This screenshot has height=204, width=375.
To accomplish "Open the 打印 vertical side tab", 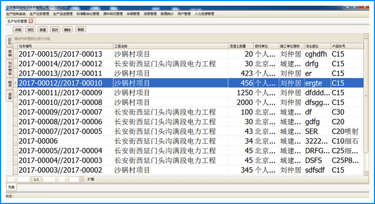I will pyautogui.click(x=10, y=41).
